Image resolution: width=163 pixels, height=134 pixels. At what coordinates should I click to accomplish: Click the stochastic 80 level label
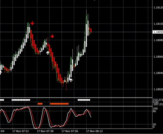point(154,111)
